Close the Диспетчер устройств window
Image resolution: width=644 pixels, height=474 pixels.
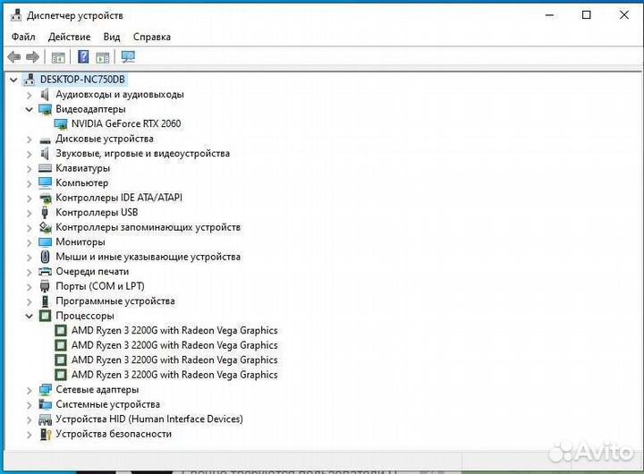coord(624,15)
